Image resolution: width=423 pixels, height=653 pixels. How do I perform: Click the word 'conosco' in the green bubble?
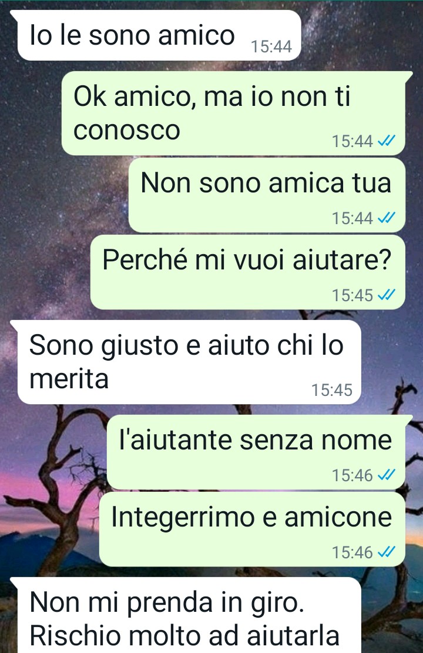pyautogui.click(x=127, y=131)
